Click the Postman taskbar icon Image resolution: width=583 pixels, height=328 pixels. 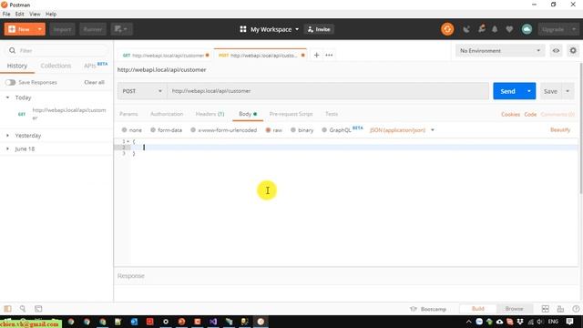point(261,322)
